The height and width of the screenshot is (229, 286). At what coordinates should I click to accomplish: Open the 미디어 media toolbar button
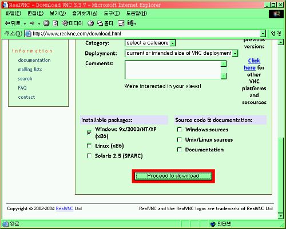tap(72, 23)
